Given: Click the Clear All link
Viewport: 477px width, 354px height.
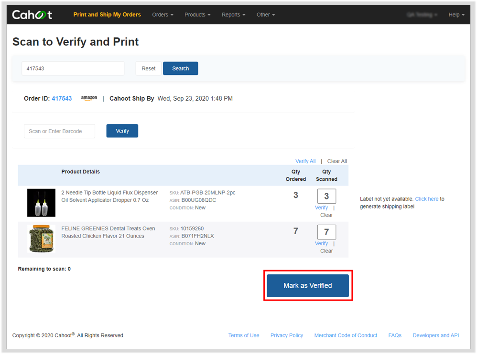Looking at the screenshot, I should pos(337,161).
